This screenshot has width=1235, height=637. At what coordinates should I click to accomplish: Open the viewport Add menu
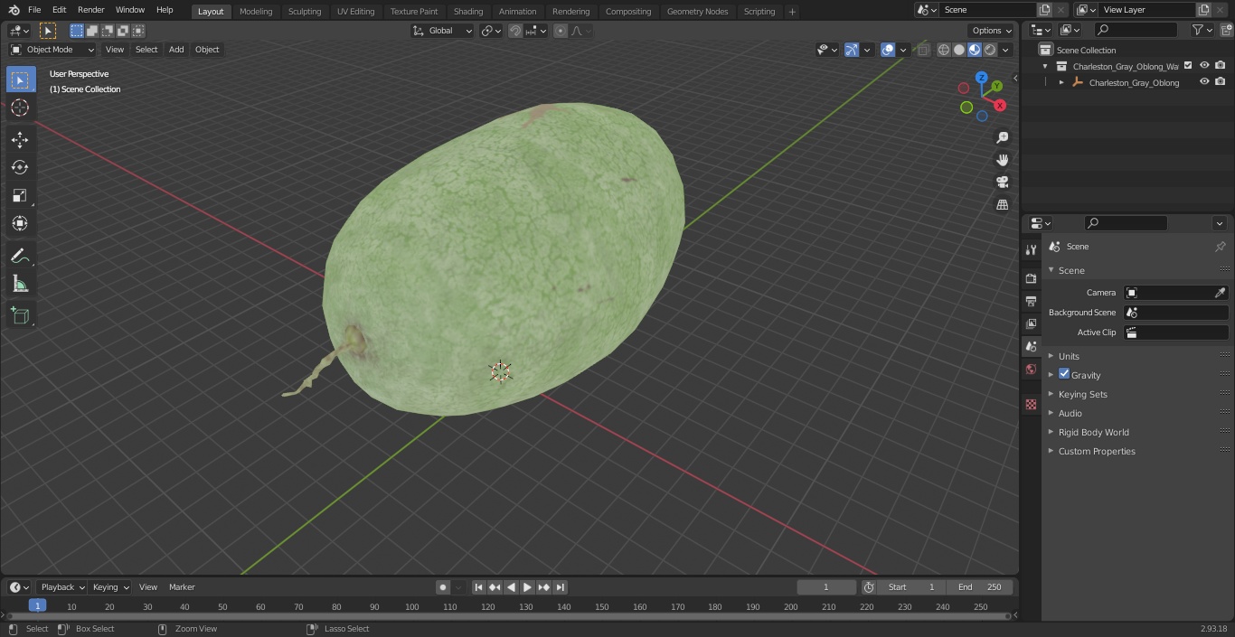tap(176, 50)
